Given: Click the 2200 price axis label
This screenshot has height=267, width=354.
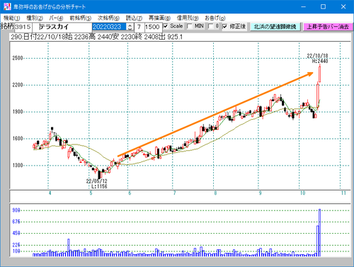Looking at the screenshot, I should (x=18, y=85).
